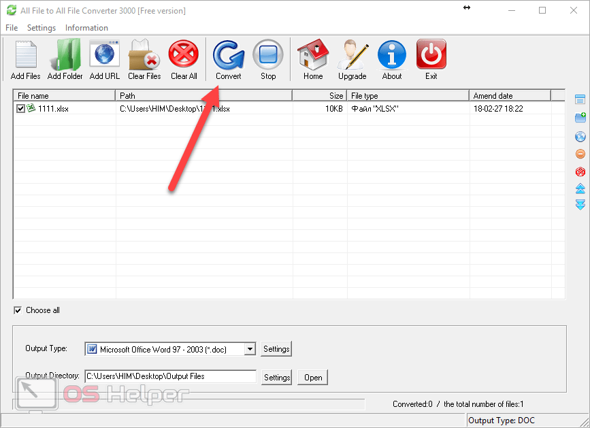Open the Upgrade icon
590x428 pixels.
[x=352, y=56]
